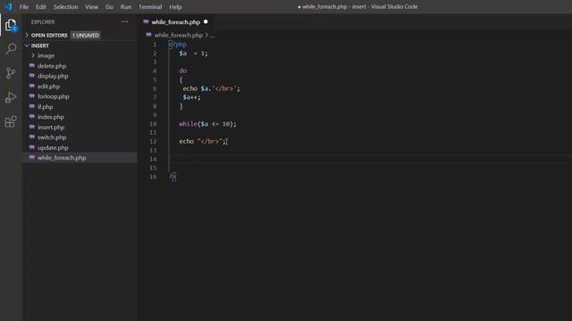Open delete.php from the explorer
This screenshot has height=321, width=572.
tap(52, 66)
